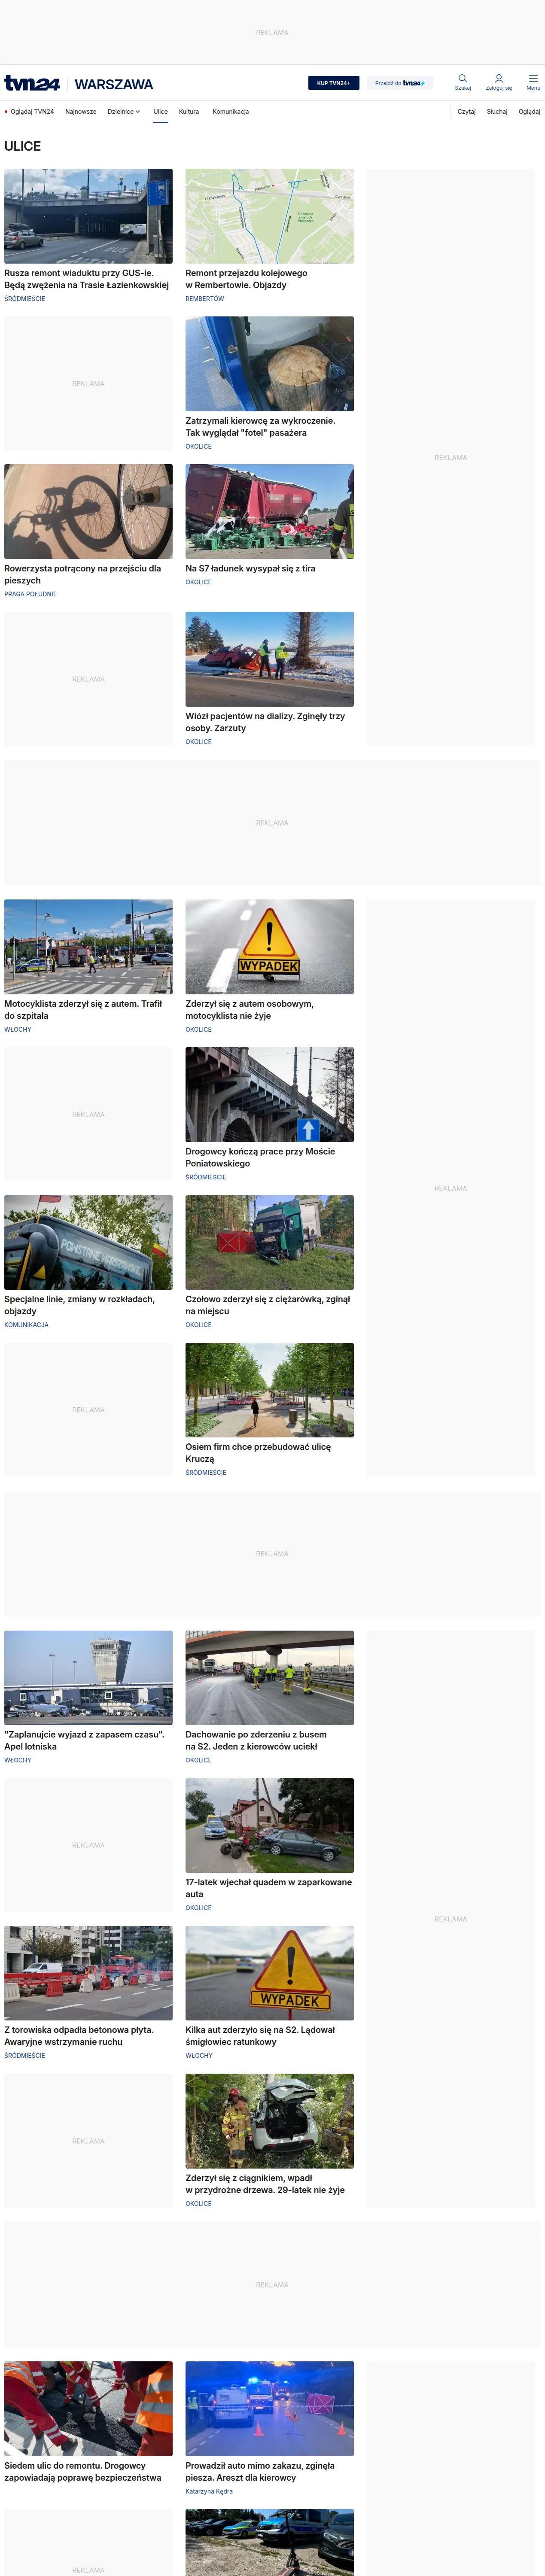545x2576 pixels.
Task: Open the hamburger Menu icon
Action: point(533,82)
